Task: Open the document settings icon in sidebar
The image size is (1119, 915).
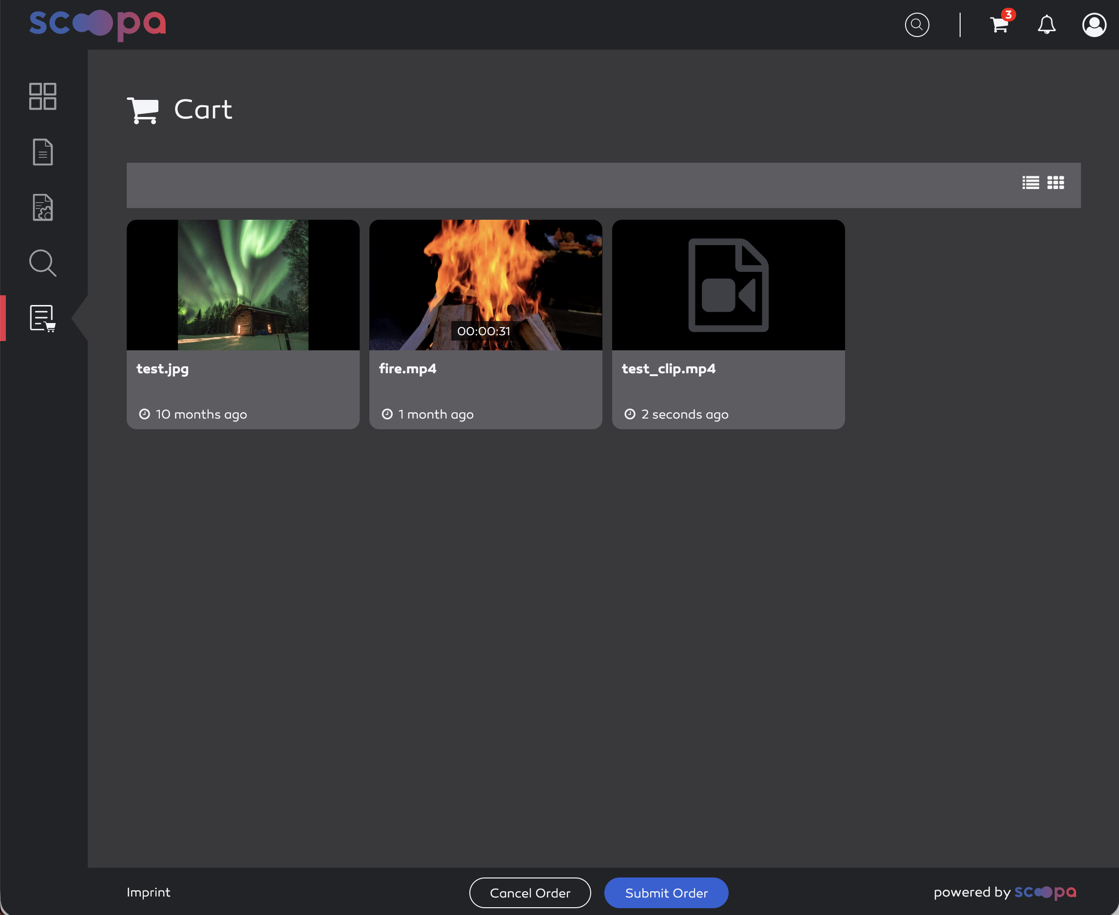Action: (43, 207)
